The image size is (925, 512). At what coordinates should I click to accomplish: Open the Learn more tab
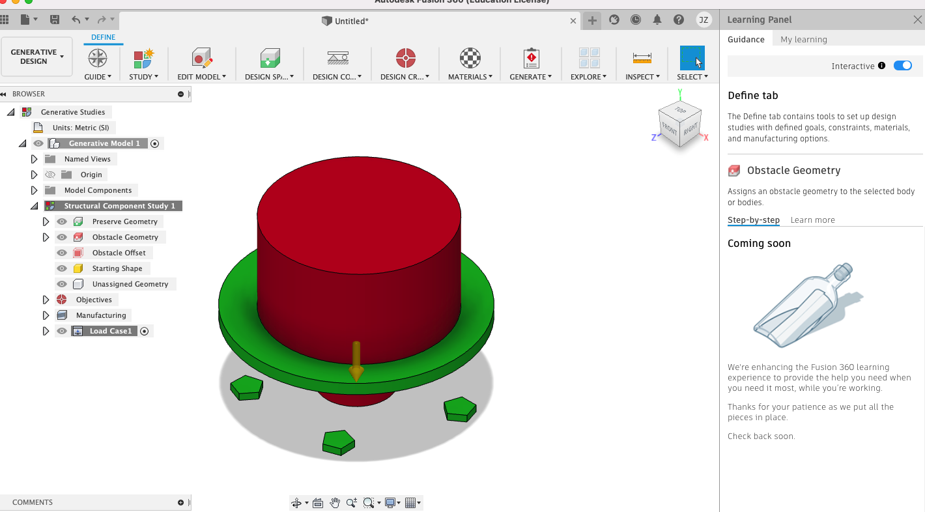pyautogui.click(x=812, y=220)
